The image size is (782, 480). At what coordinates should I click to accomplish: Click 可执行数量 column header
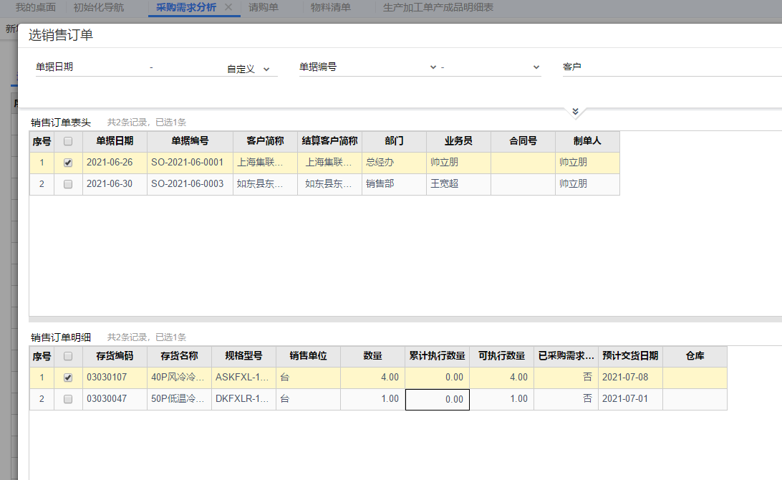coord(502,356)
